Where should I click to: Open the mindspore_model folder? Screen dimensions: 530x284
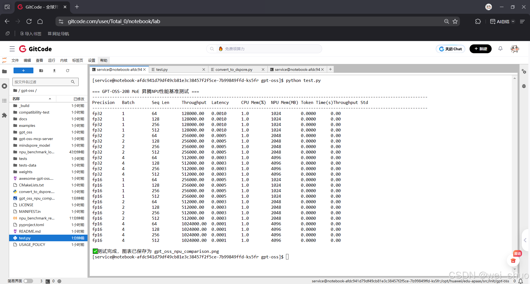tap(49, 145)
